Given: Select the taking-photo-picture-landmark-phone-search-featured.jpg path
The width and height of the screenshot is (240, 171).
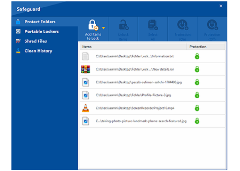Looking at the screenshot, I should [x=141, y=121].
